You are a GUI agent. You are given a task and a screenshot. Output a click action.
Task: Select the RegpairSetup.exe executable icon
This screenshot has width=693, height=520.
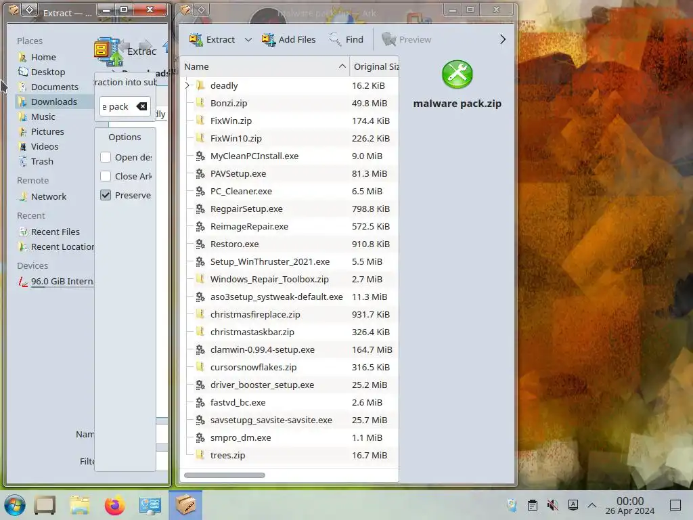(x=200, y=209)
